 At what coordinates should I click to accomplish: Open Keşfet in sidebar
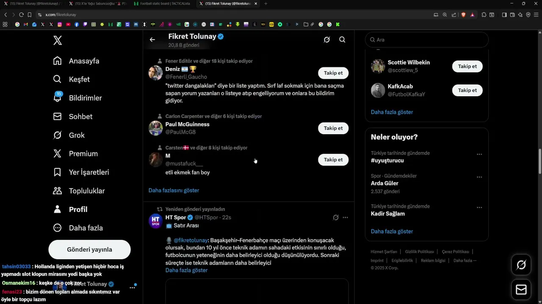pyautogui.click(x=71, y=79)
